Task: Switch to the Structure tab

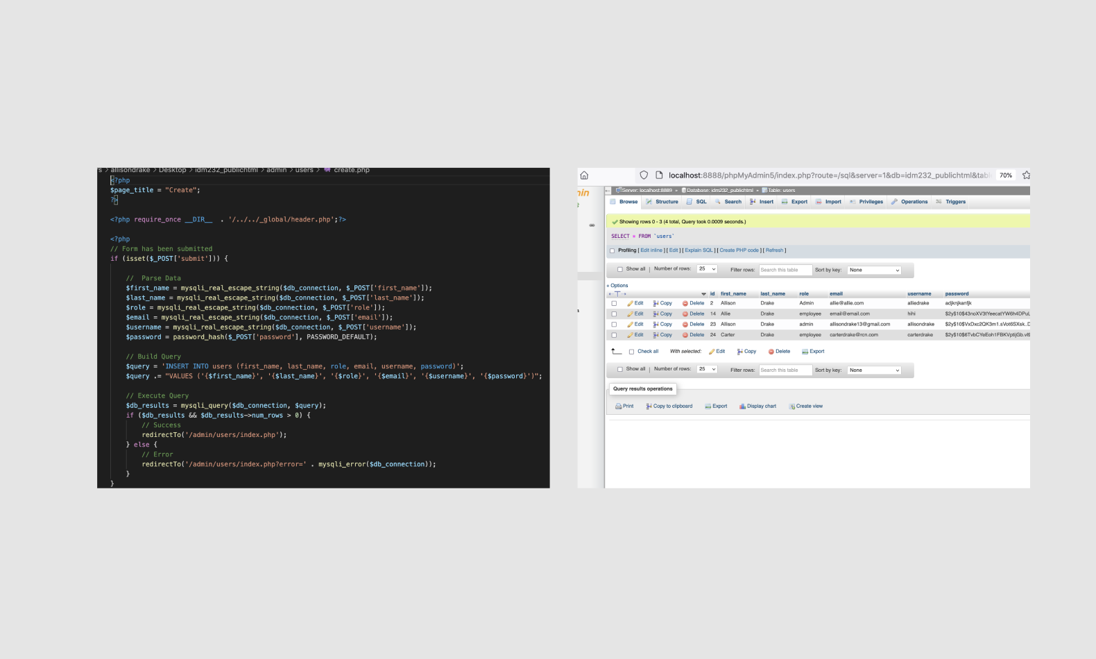Action: click(x=662, y=202)
